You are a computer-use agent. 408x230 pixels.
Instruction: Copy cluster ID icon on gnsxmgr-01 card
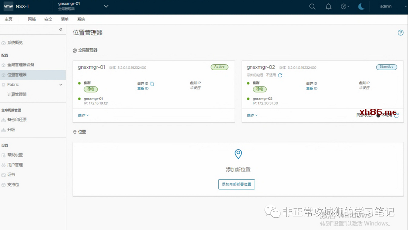point(152,83)
